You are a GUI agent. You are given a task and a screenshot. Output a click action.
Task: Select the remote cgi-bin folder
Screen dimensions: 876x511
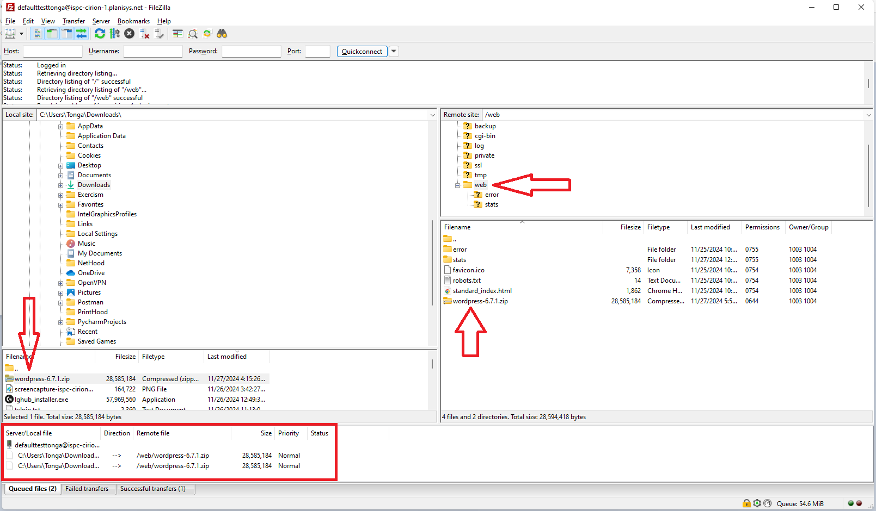(x=485, y=136)
